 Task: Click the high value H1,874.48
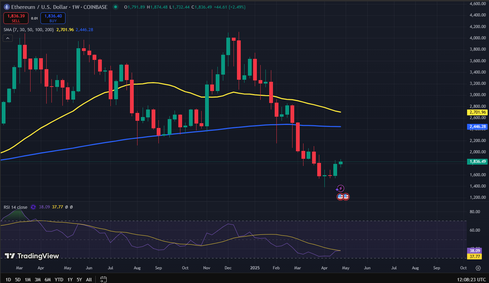click(157, 7)
